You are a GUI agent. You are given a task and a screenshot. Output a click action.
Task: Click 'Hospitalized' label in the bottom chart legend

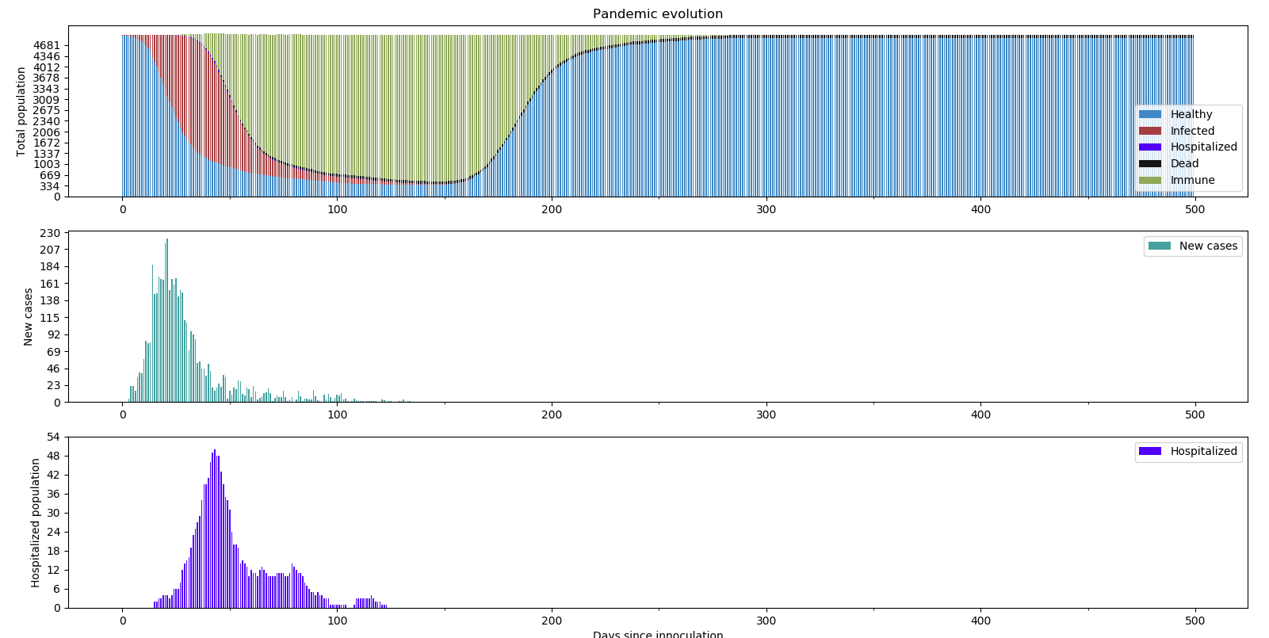[1203, 451]
